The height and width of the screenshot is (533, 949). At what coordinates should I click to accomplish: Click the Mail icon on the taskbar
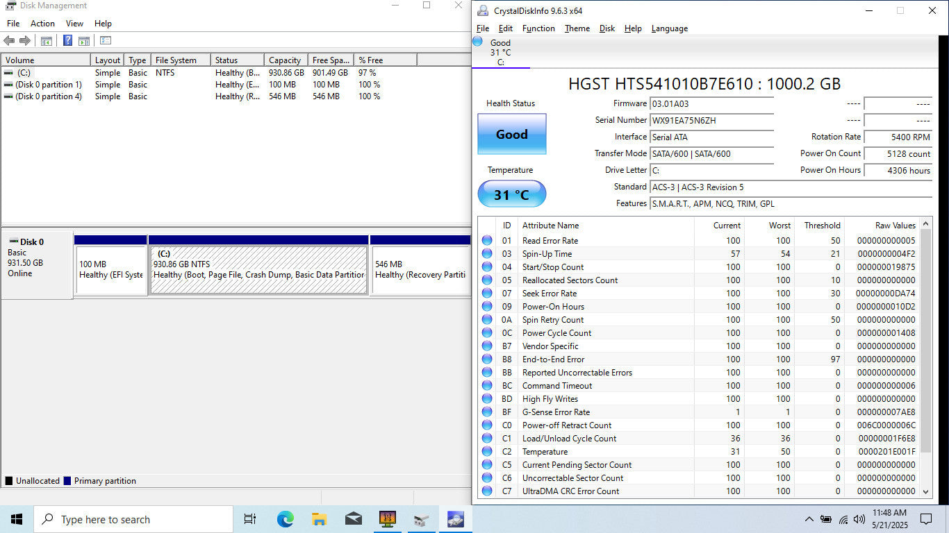(353, 519)
